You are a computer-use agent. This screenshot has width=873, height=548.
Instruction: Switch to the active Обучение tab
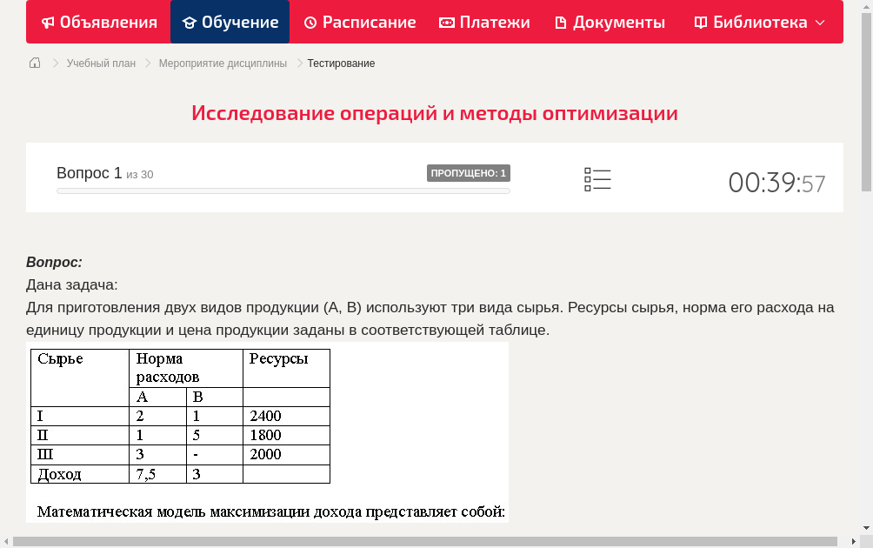[230, 22]
